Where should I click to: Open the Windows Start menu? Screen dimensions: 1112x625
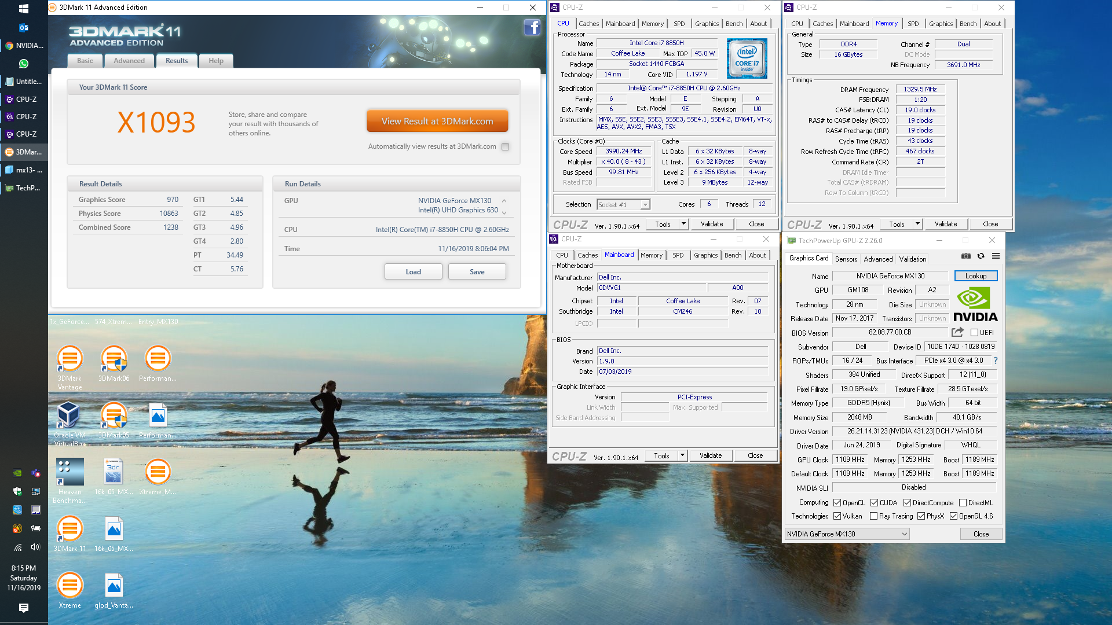(x=24, y=9)
